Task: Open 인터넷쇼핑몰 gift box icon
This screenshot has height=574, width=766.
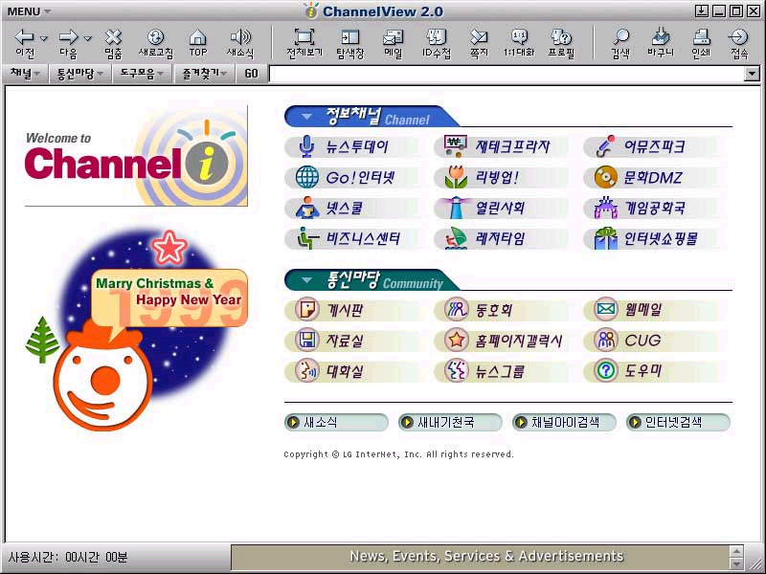Action: (606, 238)
